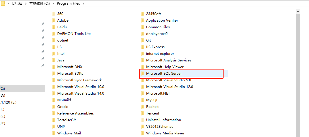Screen dimensions: 309x137
Task: Select the Microsoft SDKs folder icon
Action: tap(54, 74)
